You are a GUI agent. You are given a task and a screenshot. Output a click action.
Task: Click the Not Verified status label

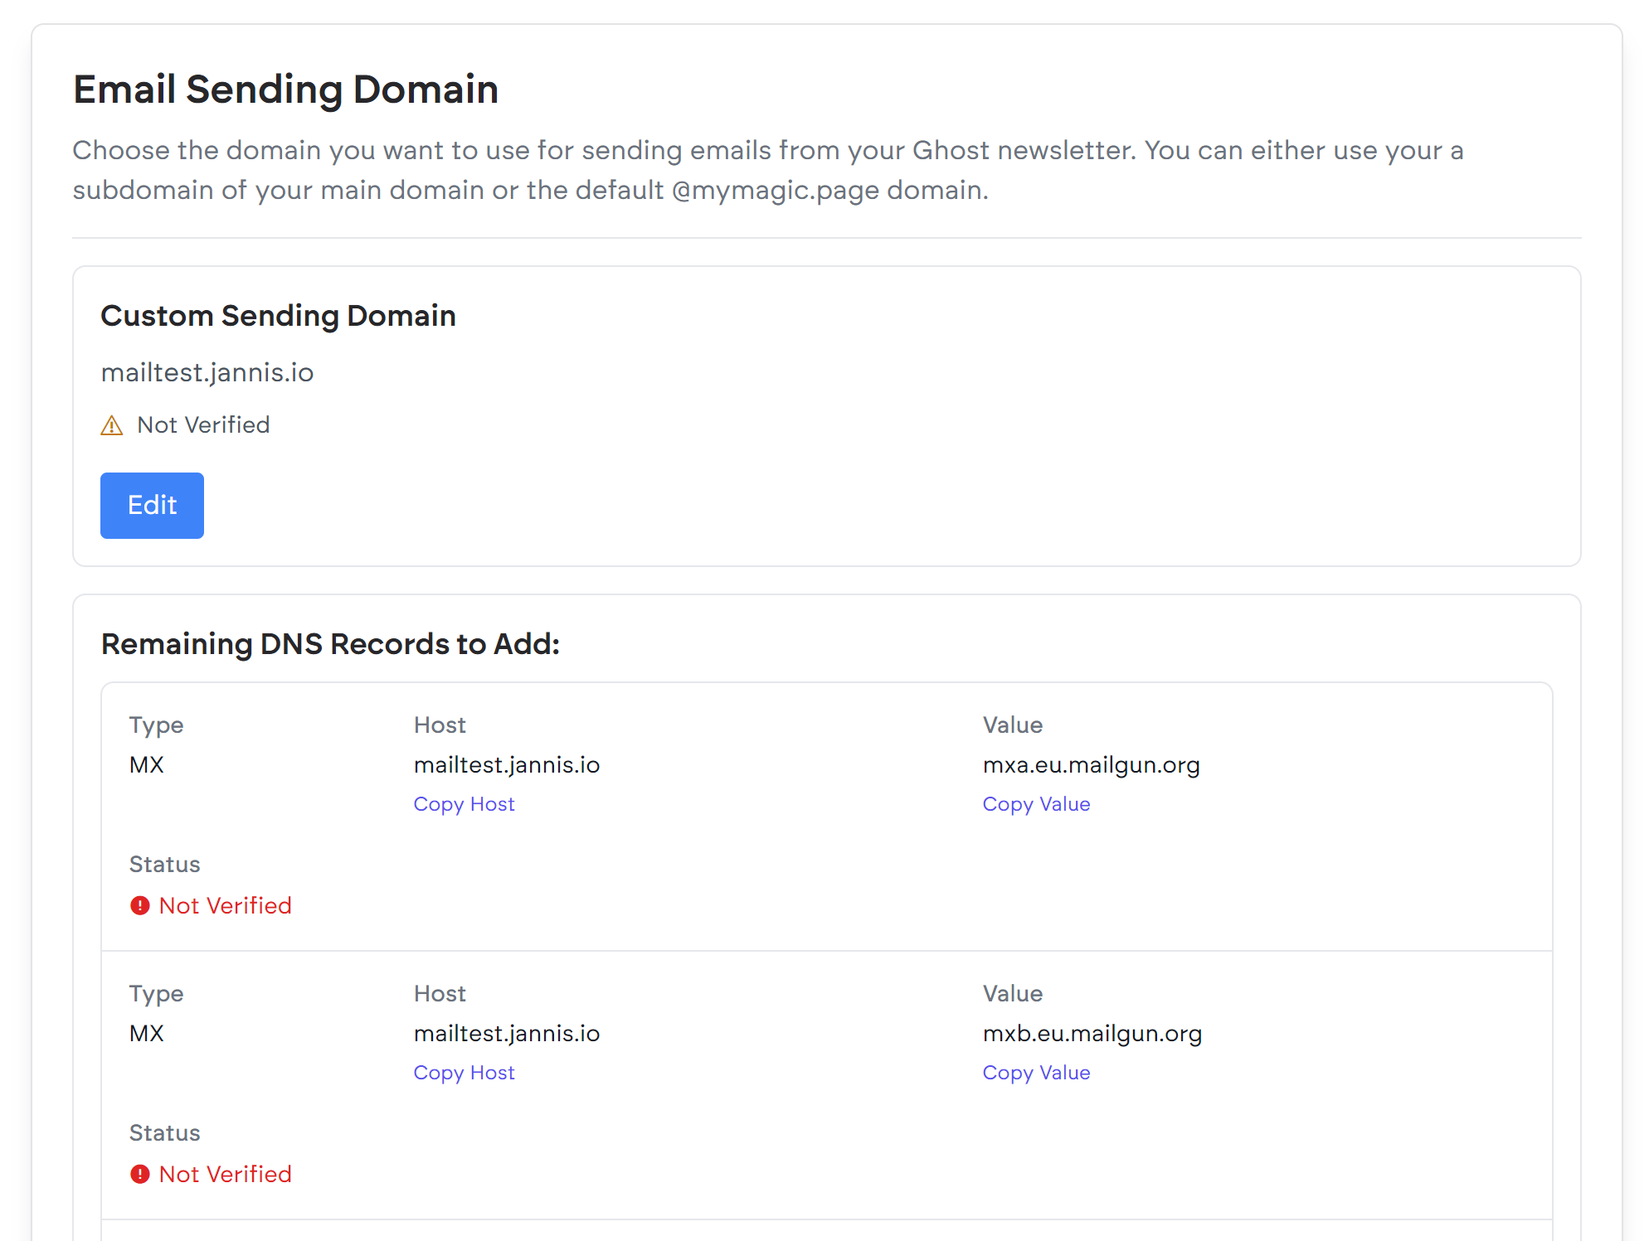pyautogui.click(x=202, y=424)
